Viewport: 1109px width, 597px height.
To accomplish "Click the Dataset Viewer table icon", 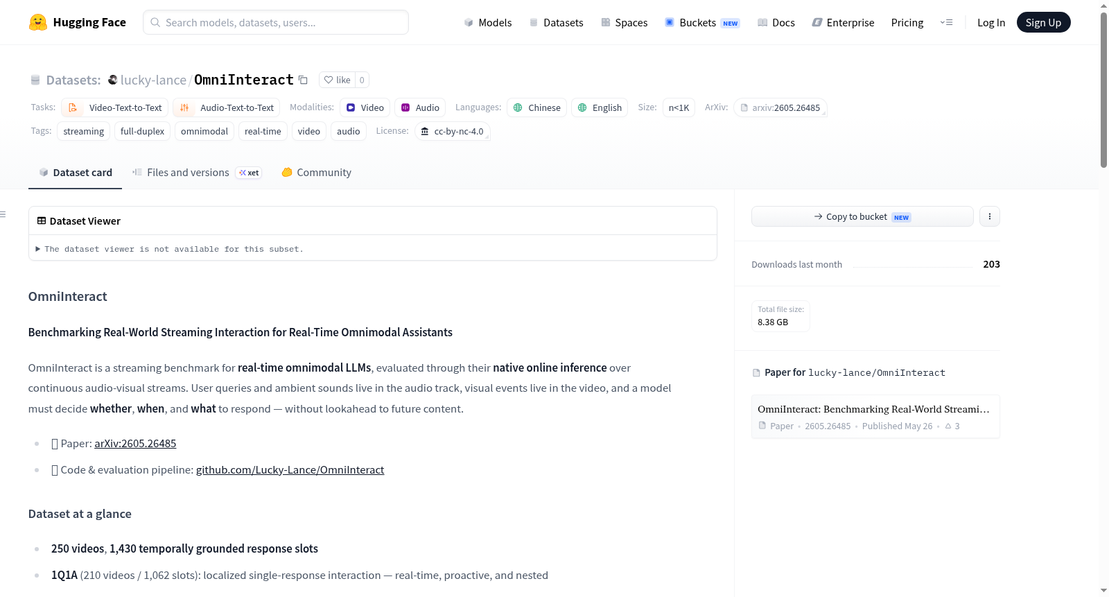I will click(x=42, y=220).
